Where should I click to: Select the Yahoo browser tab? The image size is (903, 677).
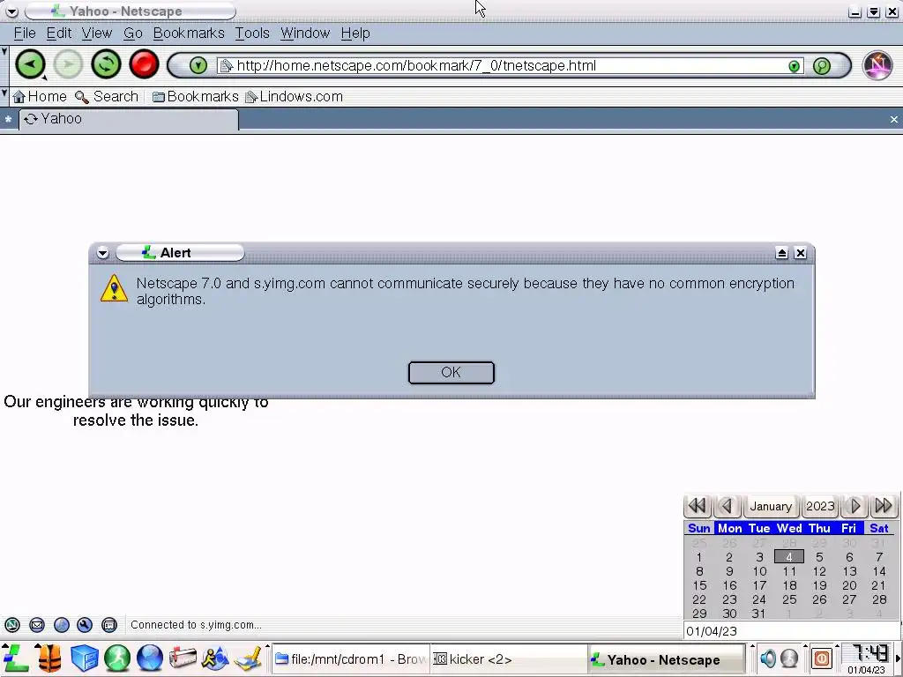pos(129,119)
